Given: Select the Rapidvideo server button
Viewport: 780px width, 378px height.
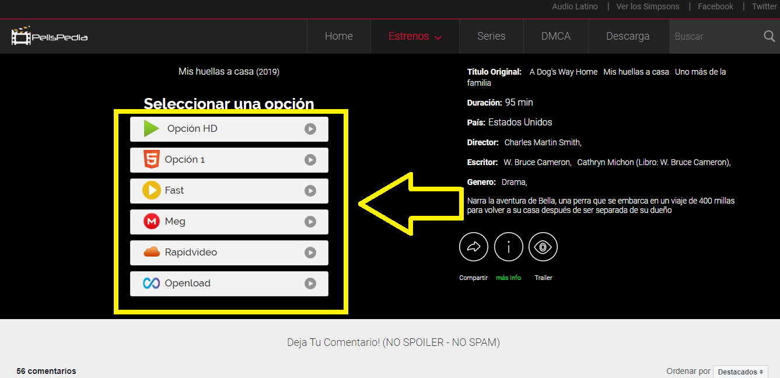Looking at the screenshot, I should click(229, 253).
